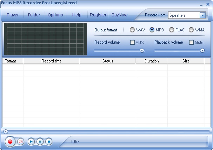Screen dimensions: 213x150
Task: Open the Folder menu
Action: click(34, 15)
